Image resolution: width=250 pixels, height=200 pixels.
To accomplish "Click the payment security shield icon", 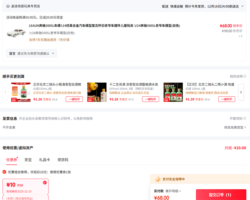I will (158, 179).
